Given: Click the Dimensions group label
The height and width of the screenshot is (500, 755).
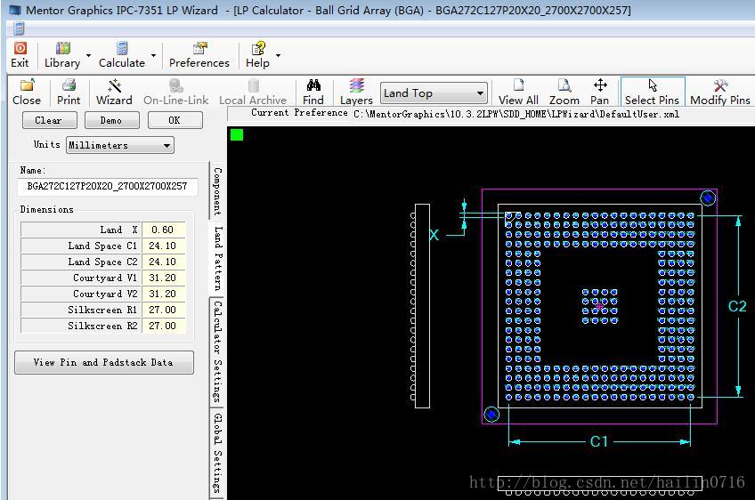Looking at the screenshot, I should (46, 209).
